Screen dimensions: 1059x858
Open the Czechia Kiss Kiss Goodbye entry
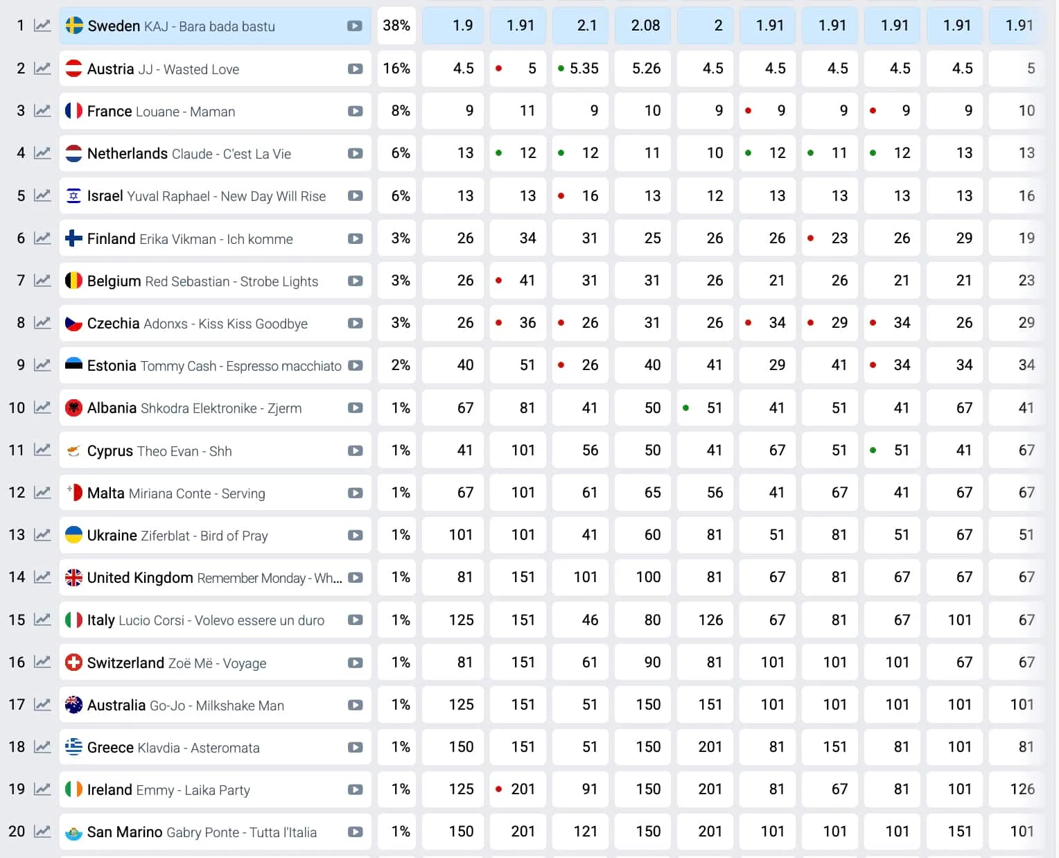click(x=198, y=324)
